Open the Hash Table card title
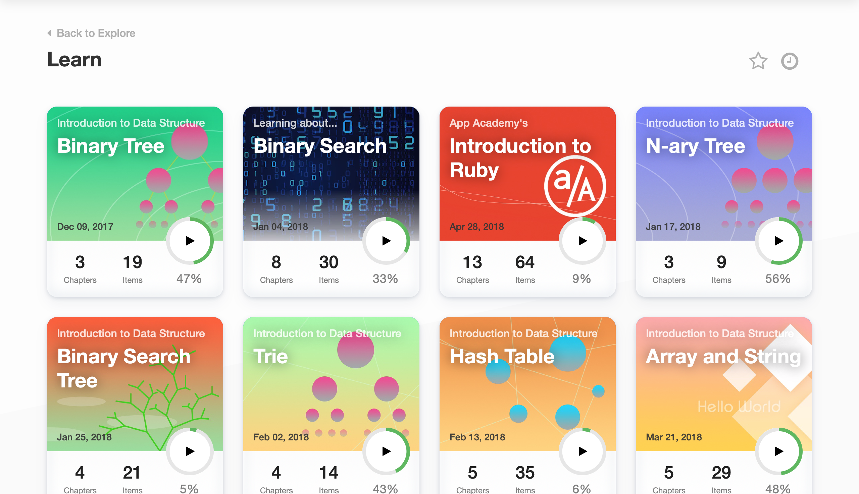Screen dimensions: 859x494 pos(502,356)
